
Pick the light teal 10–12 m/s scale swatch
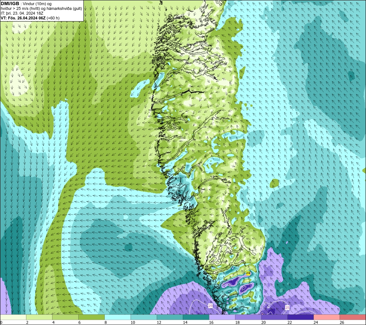[144, 317]
